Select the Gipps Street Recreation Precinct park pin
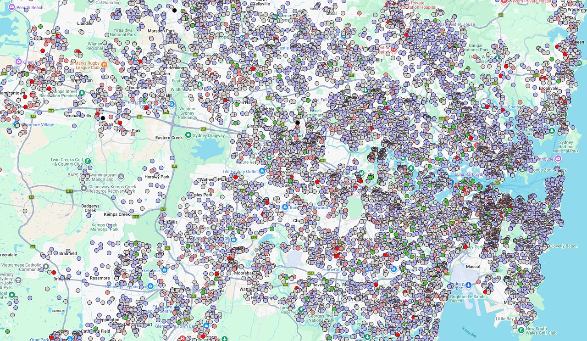Screen dimensions: 587x341 click(82, 92)
